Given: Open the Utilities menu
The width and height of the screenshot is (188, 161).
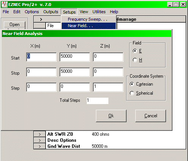Looking at the screenshot, I should [x=99, y=12].
